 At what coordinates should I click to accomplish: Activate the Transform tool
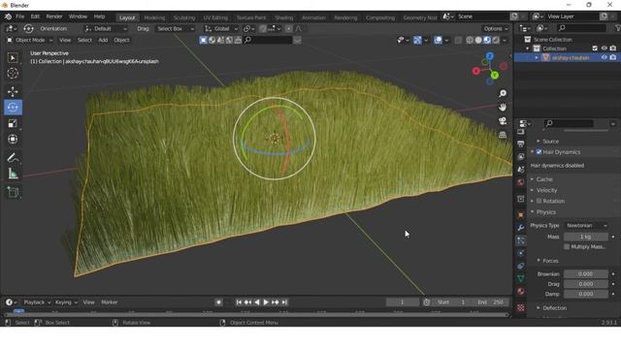13,140
